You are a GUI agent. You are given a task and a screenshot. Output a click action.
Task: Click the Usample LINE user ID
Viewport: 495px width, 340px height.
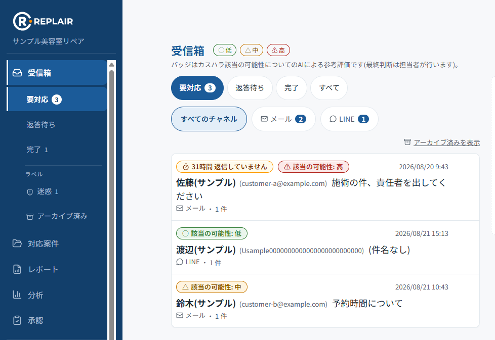click(x=302, y=251)
